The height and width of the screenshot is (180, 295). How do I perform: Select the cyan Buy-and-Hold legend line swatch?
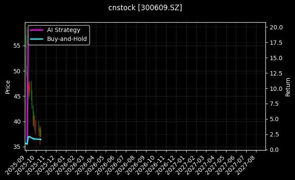coord(36,39)
